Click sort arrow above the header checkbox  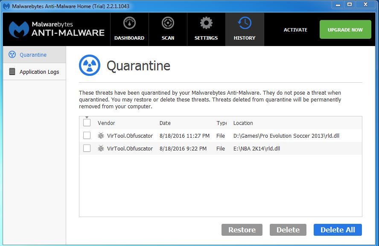click(87, 118)
